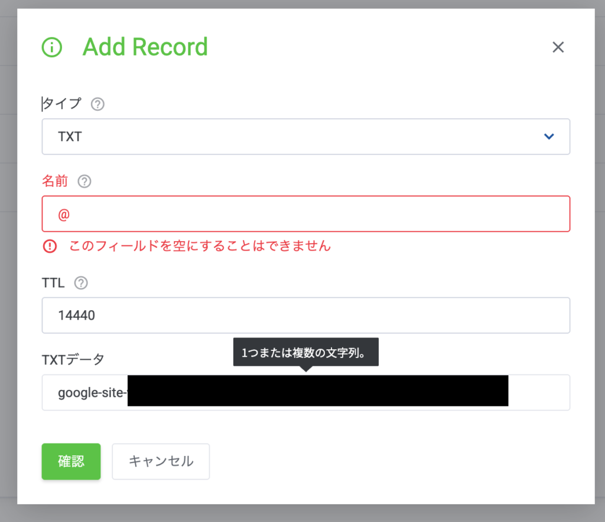Click the TTL field label
605x522 pixels.
click(53, 283)
